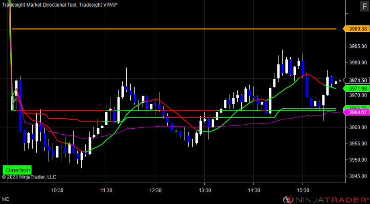Screen dimensions: 370x204
Task: Select the green 3971.98 price marker
Action: click(x=356, y=89)
